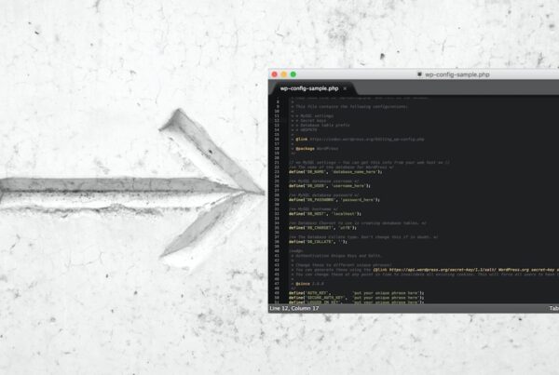The image size is (559, 375).
Task: Click the PHP file icon in title bar
Action: point(419,74)
